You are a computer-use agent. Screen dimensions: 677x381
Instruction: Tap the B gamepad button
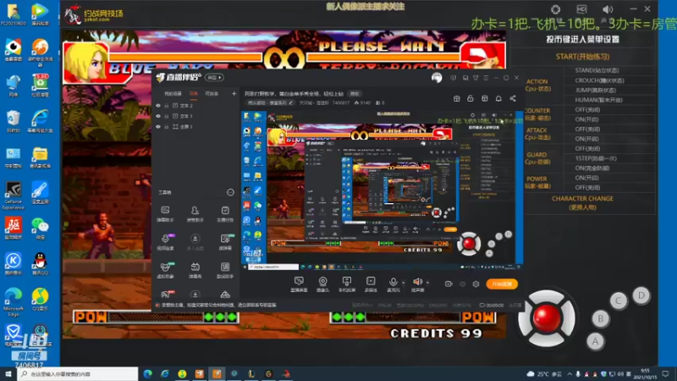(x=600, y=319)
